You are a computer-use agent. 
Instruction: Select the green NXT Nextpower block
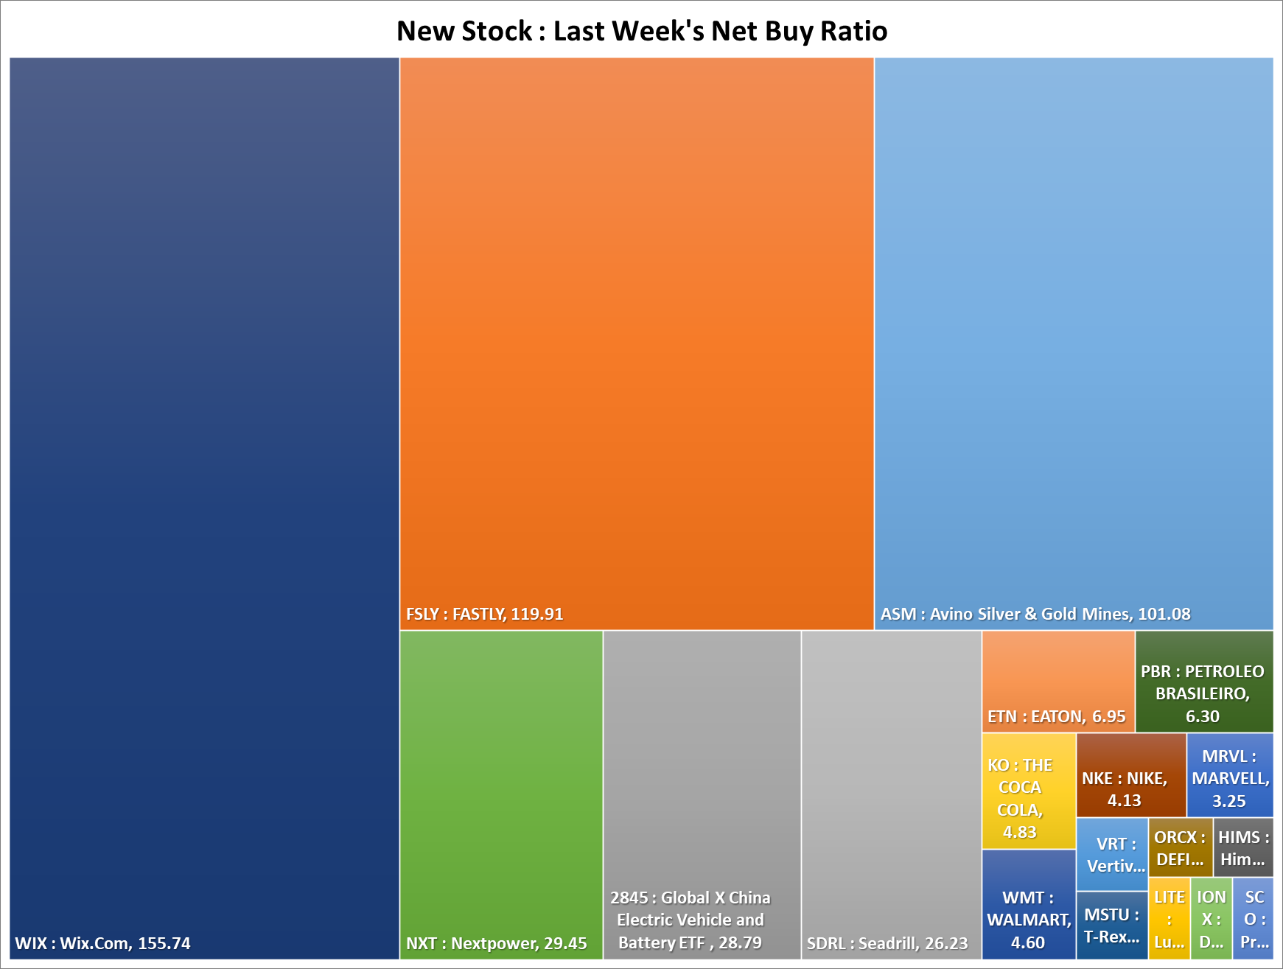point(501,795)
